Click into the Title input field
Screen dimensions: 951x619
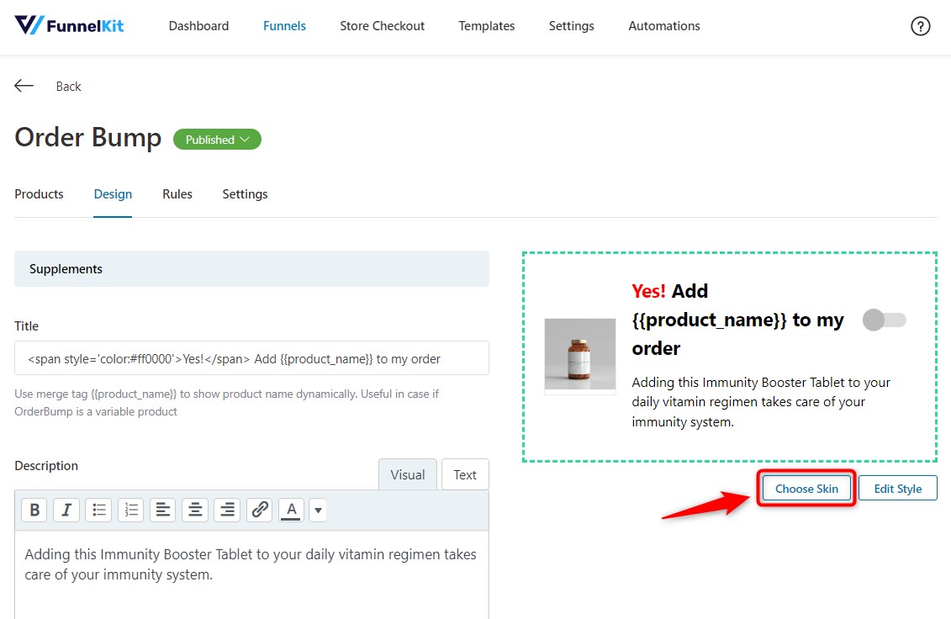(x=251, y=358)
